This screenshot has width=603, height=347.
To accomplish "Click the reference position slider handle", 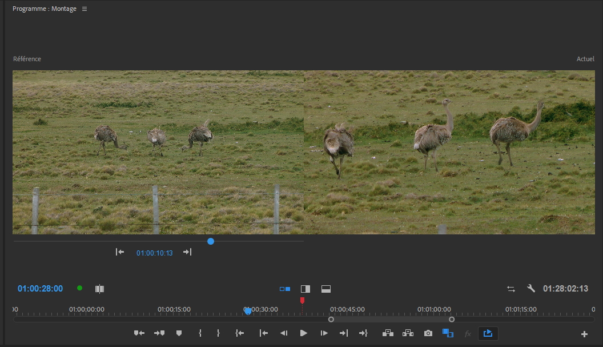I will pyautogui.click(x=211, y=241).
